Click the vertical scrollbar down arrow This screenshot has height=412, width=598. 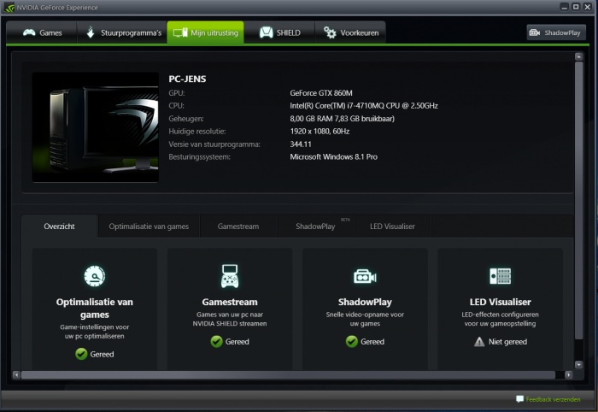coord(578,364)
